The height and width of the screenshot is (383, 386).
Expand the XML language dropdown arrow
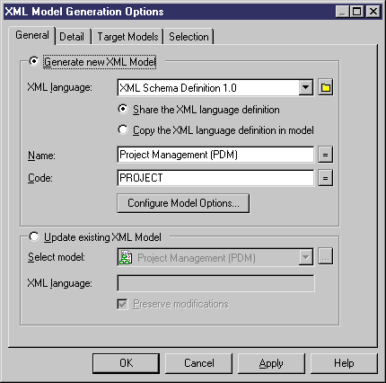(306, 87)
